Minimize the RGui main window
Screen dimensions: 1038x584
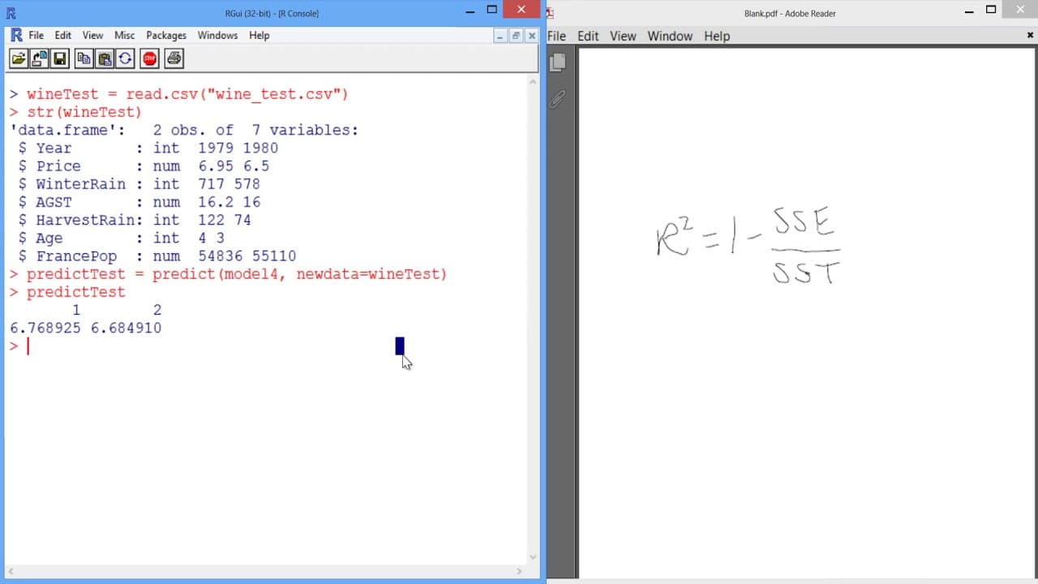pyautogui.click(x=470, y=10)
